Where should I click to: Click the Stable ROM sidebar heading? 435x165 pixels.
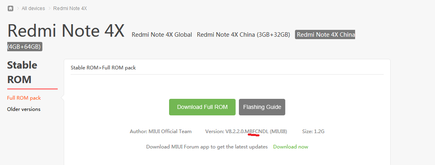[x=22, y=72]
